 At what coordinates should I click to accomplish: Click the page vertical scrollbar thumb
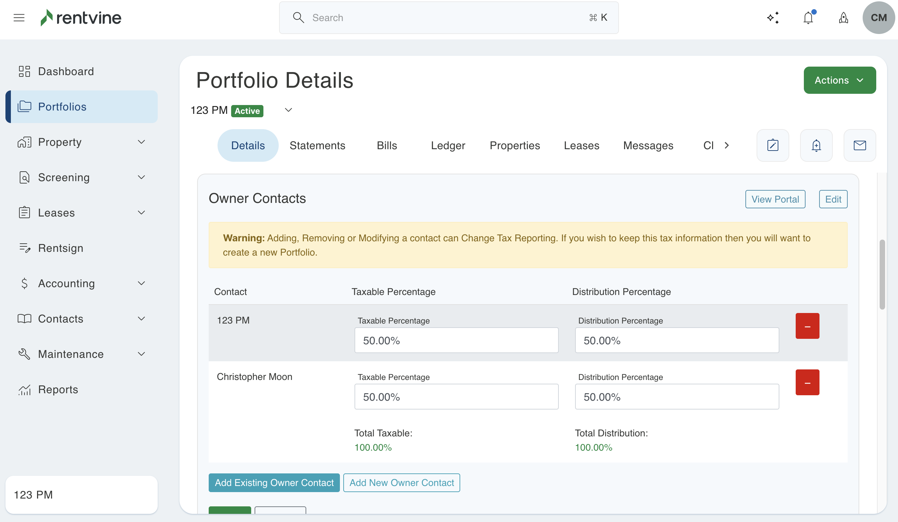[882, 274]
